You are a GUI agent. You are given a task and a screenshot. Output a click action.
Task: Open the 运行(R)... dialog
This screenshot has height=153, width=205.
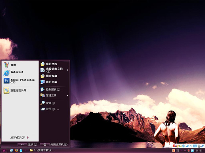[54, 109]
